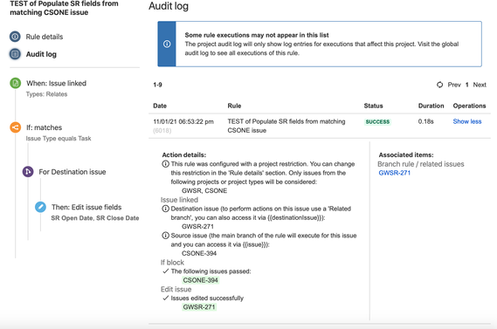Select 'Then: Edit issue fields' action

86,207
